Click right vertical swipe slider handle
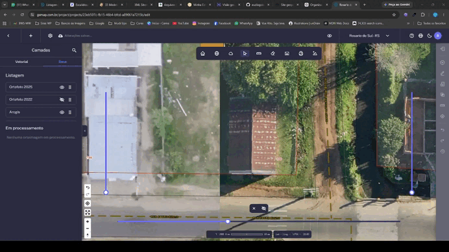This screenshot has height=252, width=449. (x=412, y=192)
